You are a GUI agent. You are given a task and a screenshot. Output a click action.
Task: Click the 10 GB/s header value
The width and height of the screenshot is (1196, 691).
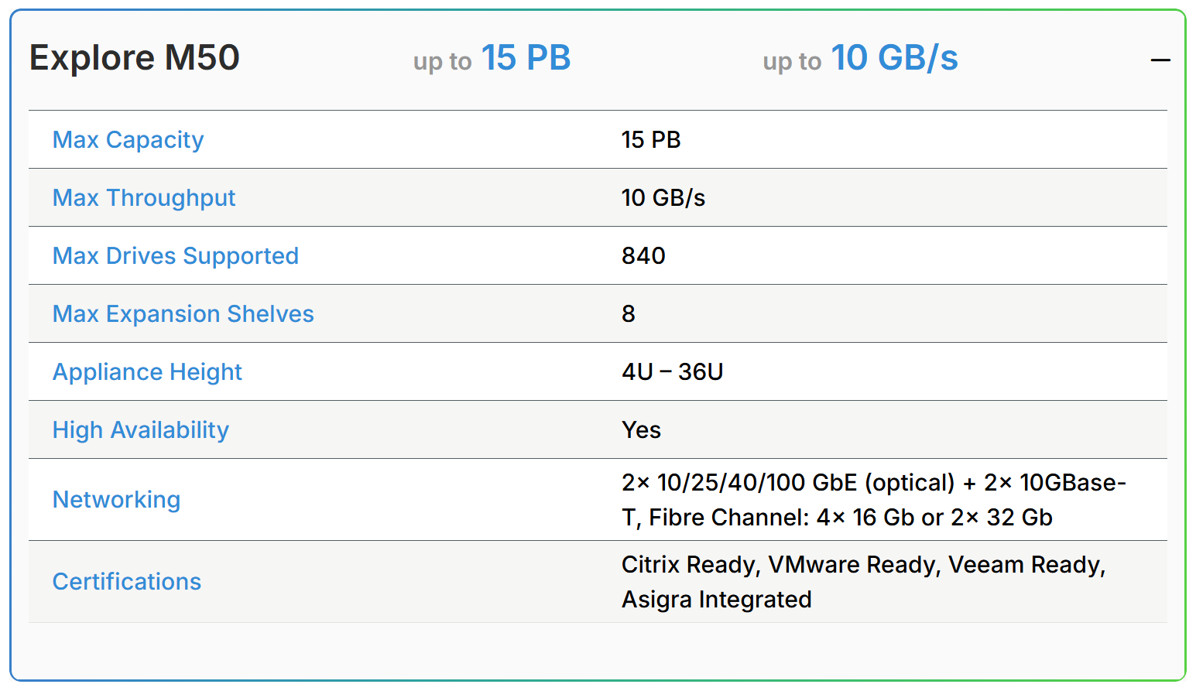894,58
